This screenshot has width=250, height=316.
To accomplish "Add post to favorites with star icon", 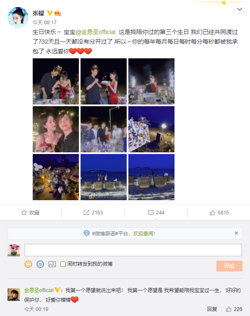I will tap(31, 213).
